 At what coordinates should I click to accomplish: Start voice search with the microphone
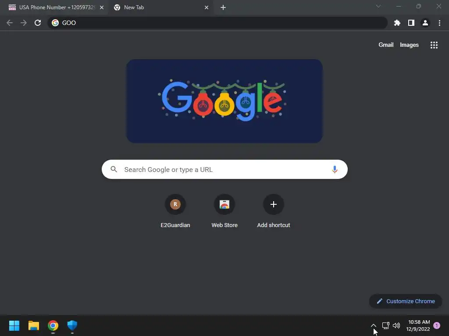click(335, 169)
